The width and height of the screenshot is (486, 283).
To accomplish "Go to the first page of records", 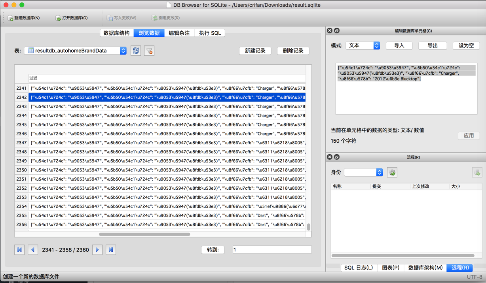I will (19, 250).
